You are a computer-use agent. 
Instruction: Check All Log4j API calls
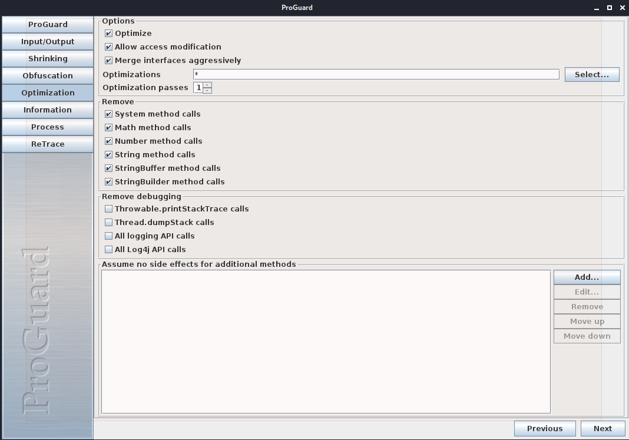click(108, 250)
